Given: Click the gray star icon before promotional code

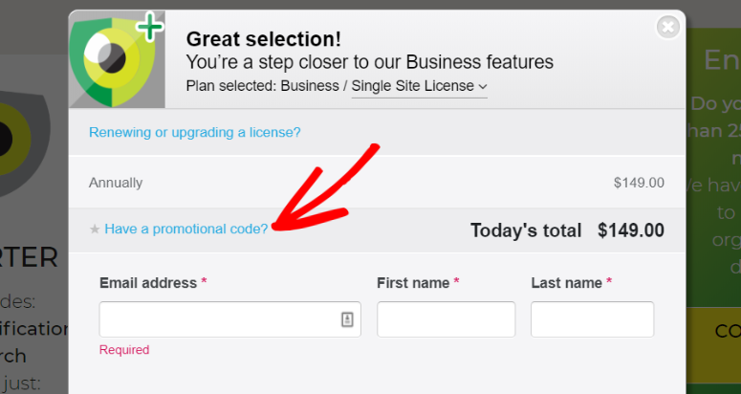Looking at the screenshot, I should coord(95,230).
